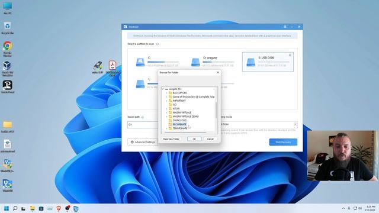Viewport: 379px width, 213px height.
Task: Click info icon on USB DISK card
Action: coord(290,55)
